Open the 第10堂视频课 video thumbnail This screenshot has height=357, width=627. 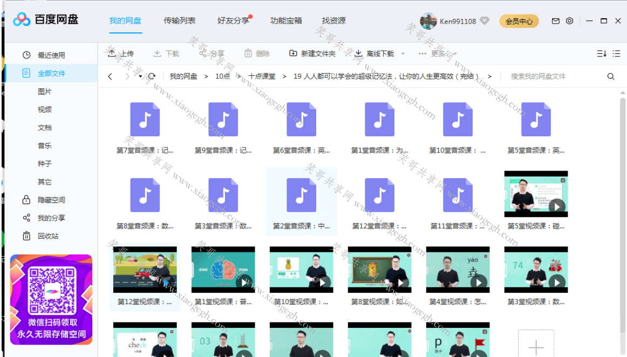(x=301, y=270)
